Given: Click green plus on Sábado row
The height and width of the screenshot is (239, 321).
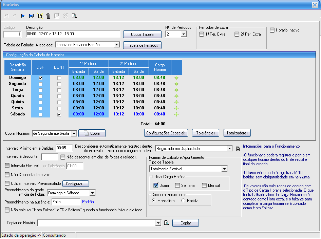Looking at the screenshot, I should [x=176, y=114].
